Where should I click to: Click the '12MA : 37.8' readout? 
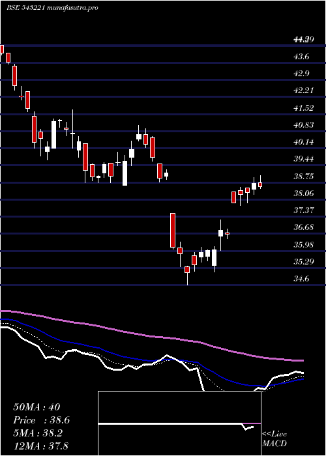click(x=40, y=446)
